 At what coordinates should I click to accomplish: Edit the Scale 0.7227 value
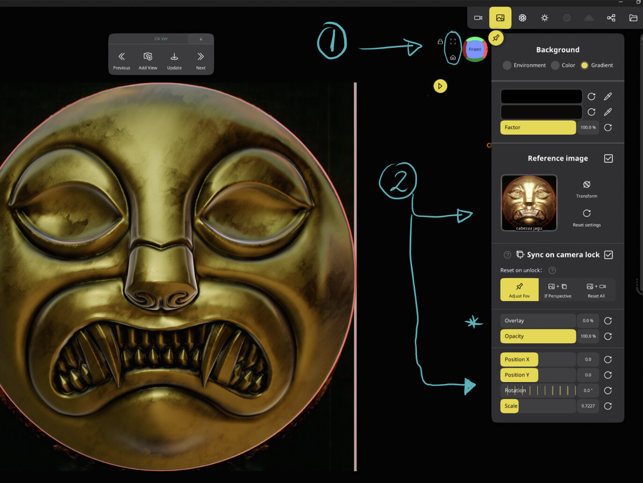(x=588, y=406)
